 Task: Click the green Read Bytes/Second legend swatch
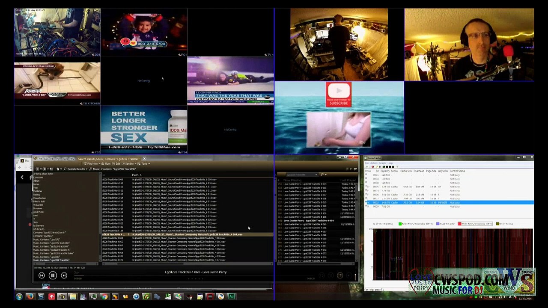(400, 224)
